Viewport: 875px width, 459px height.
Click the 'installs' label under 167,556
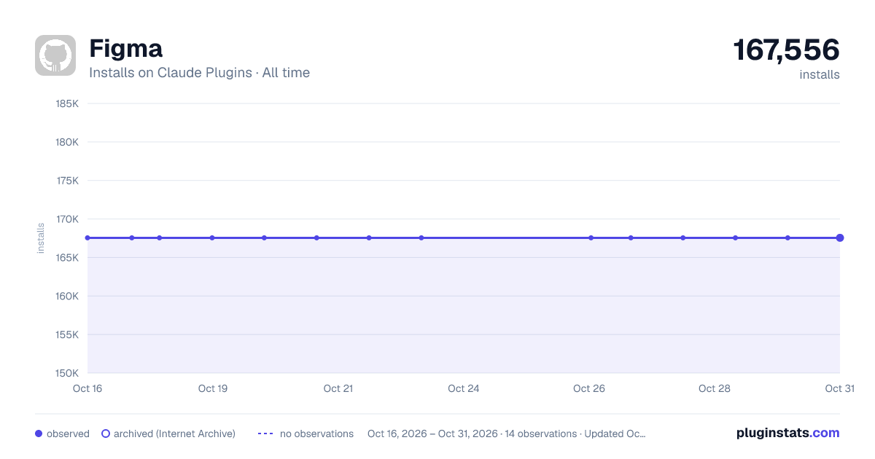pos(820,74)
